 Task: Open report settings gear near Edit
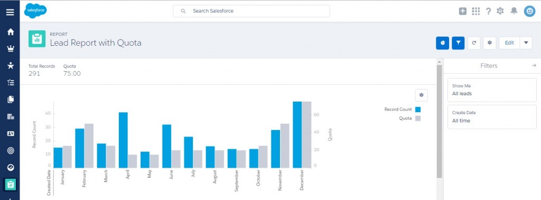pos(490,43)
